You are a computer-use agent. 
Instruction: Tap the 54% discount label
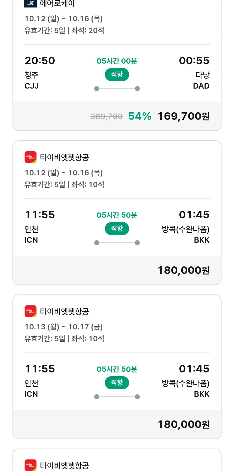pyautogui.click(x=140, y=116)
